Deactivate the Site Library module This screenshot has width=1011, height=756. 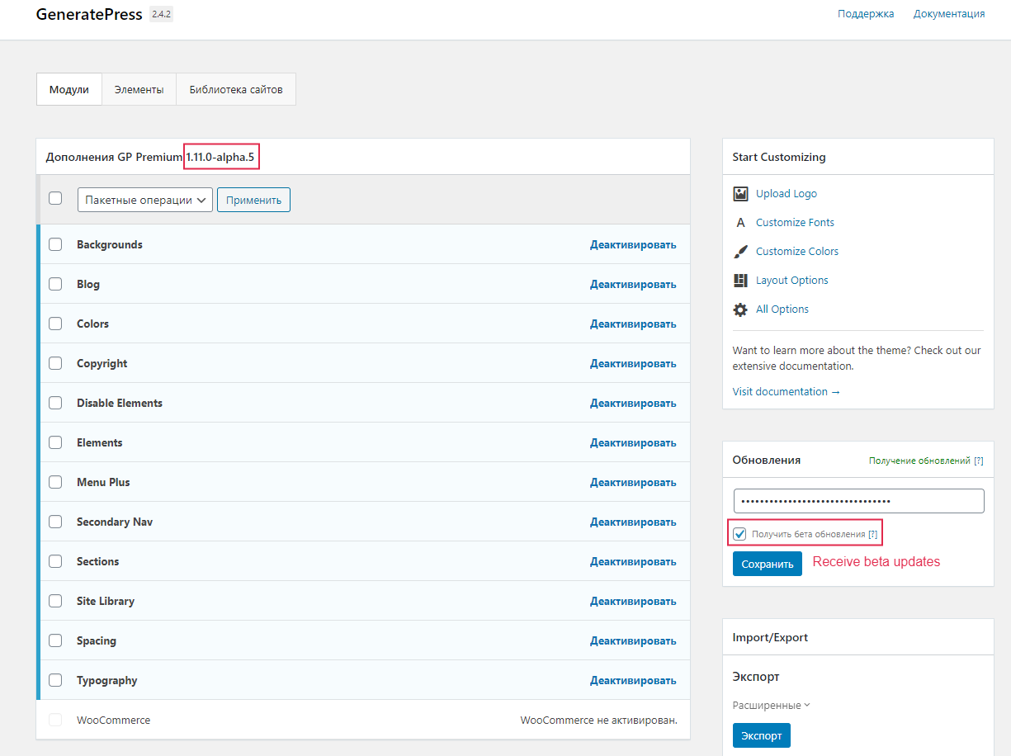tap(633, 601)
